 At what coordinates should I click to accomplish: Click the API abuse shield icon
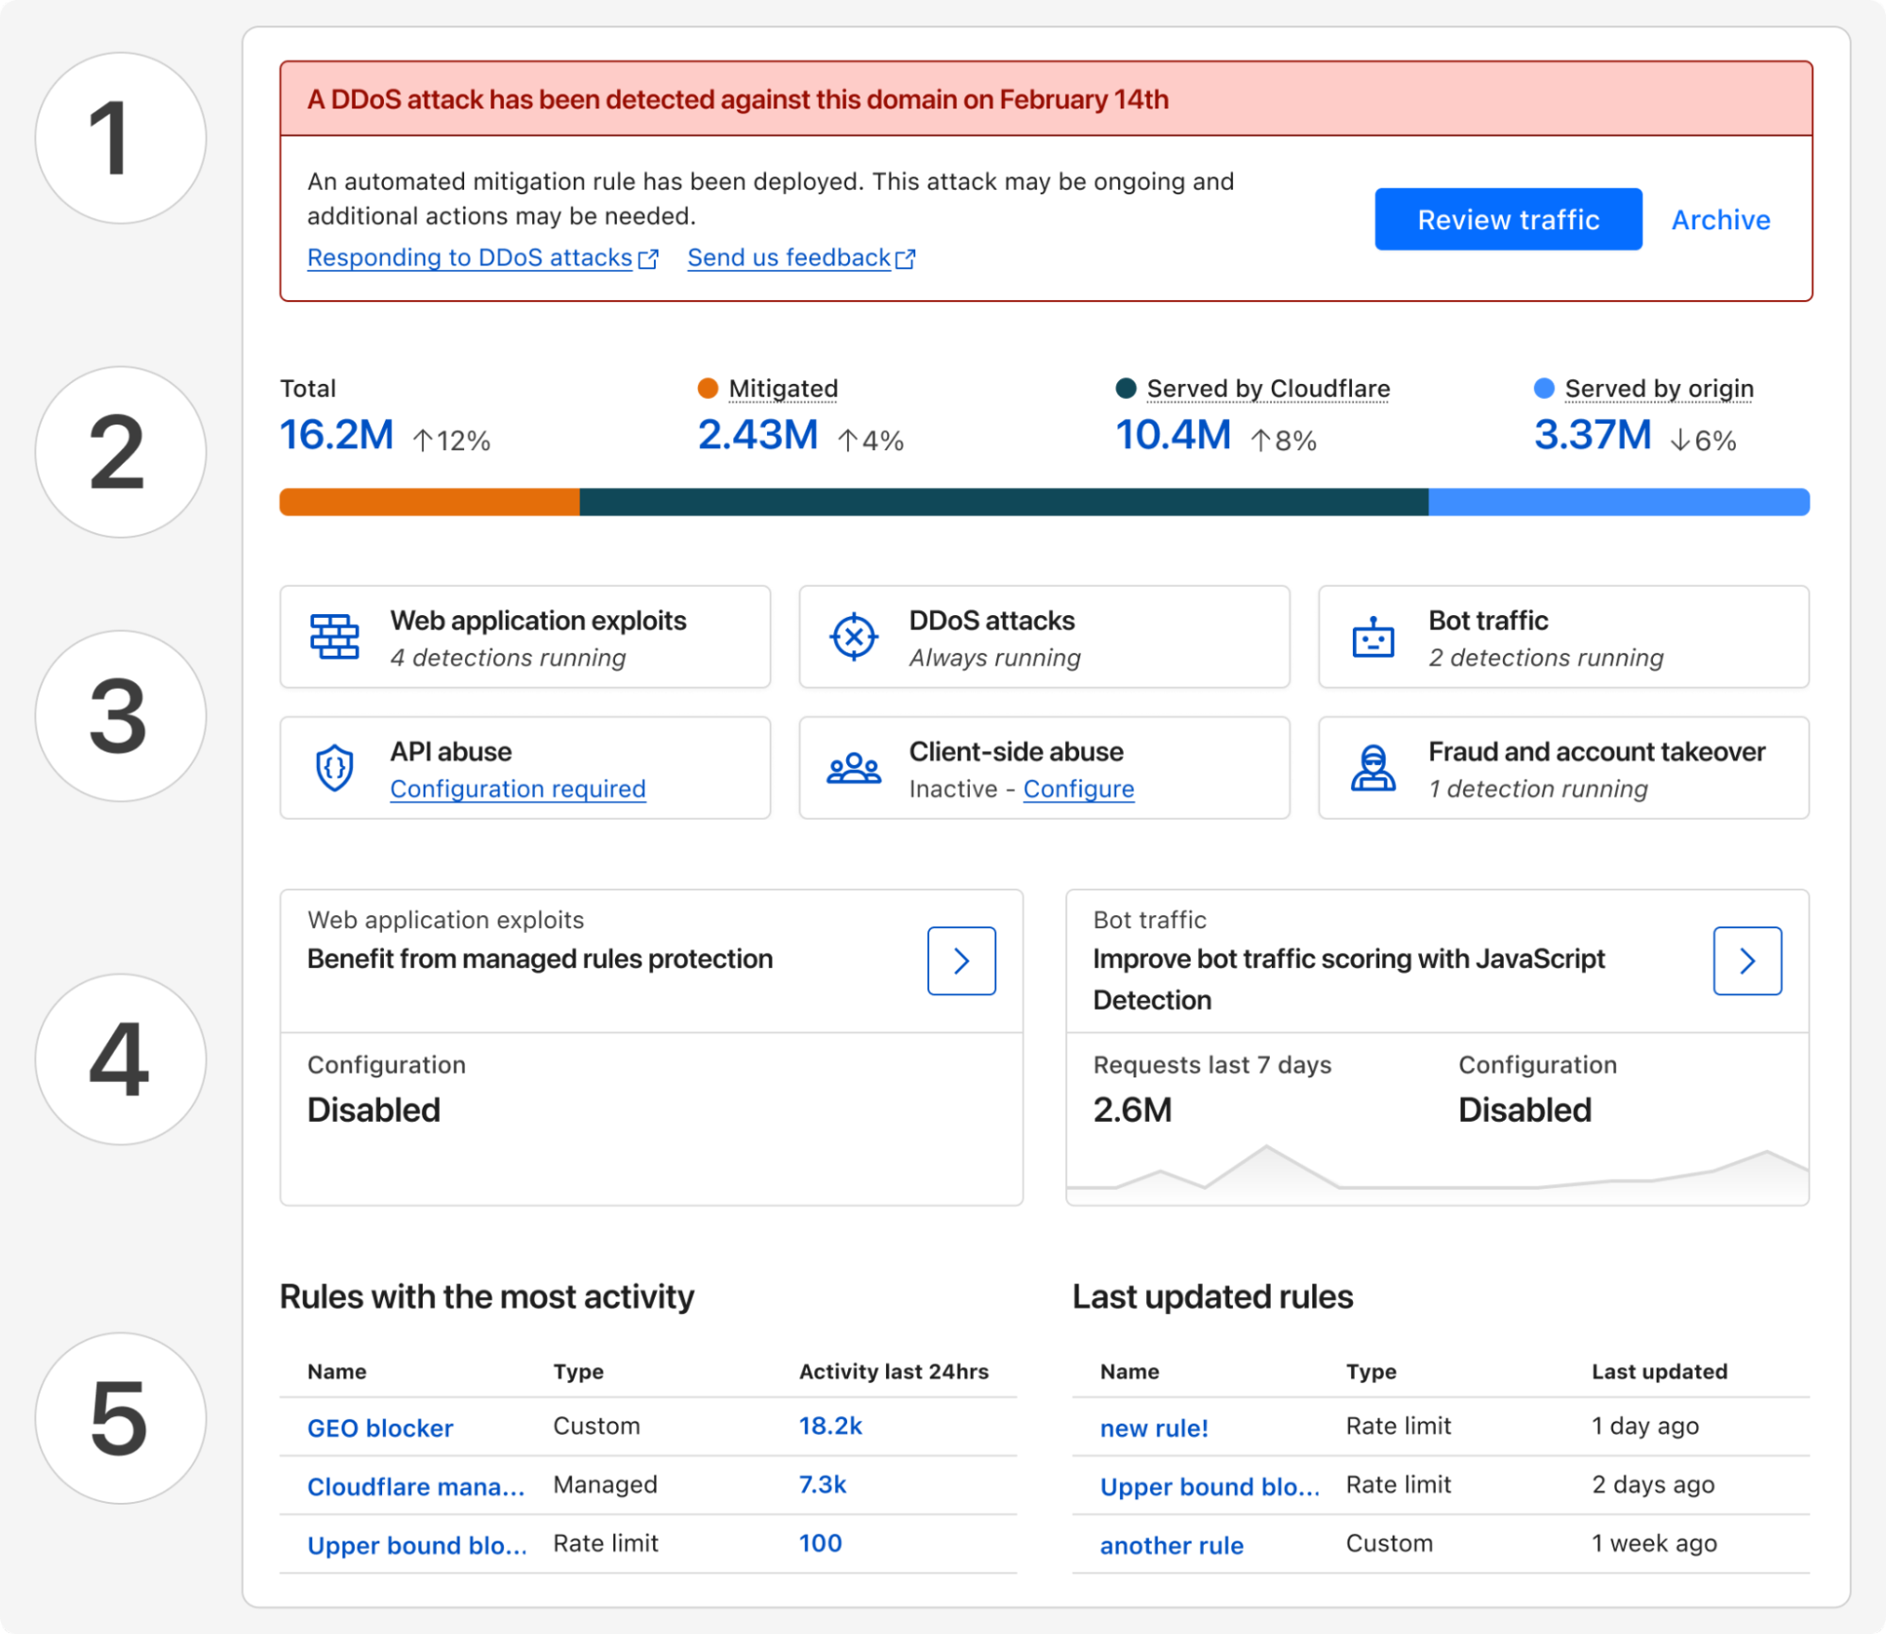pos(335,768)
